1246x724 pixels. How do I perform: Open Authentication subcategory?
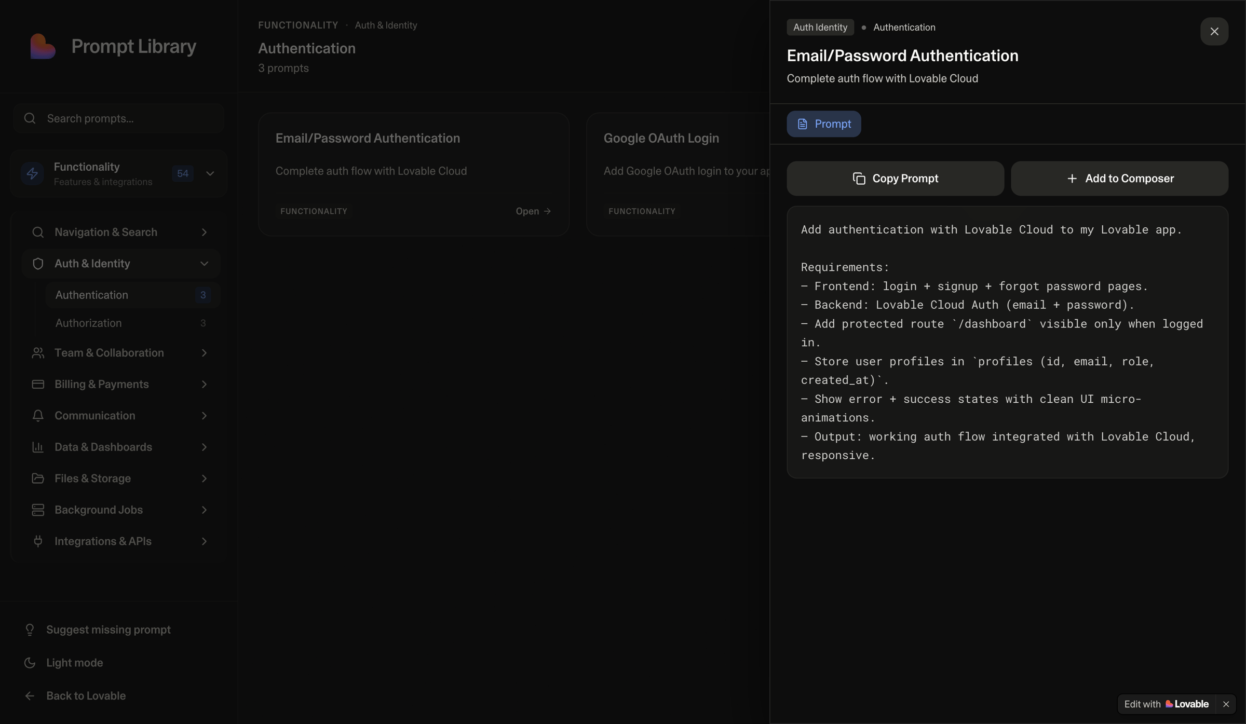tap(133, 295)
